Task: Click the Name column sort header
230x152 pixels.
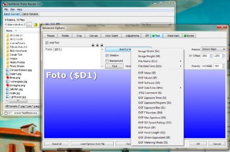Action: 22,30
